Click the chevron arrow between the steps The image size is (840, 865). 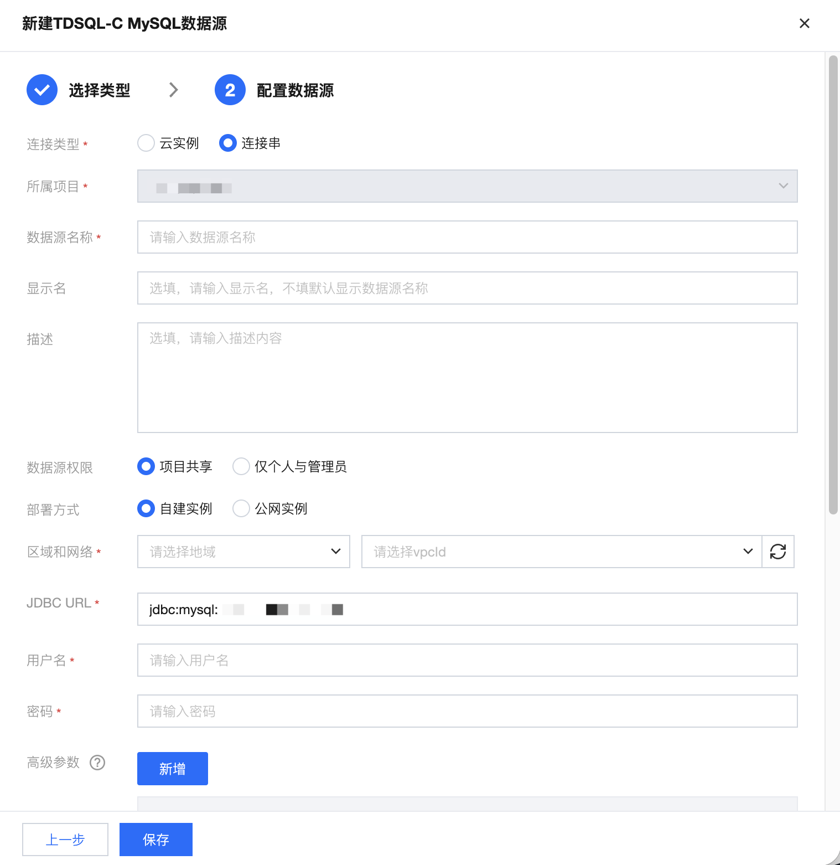point(174,90)
